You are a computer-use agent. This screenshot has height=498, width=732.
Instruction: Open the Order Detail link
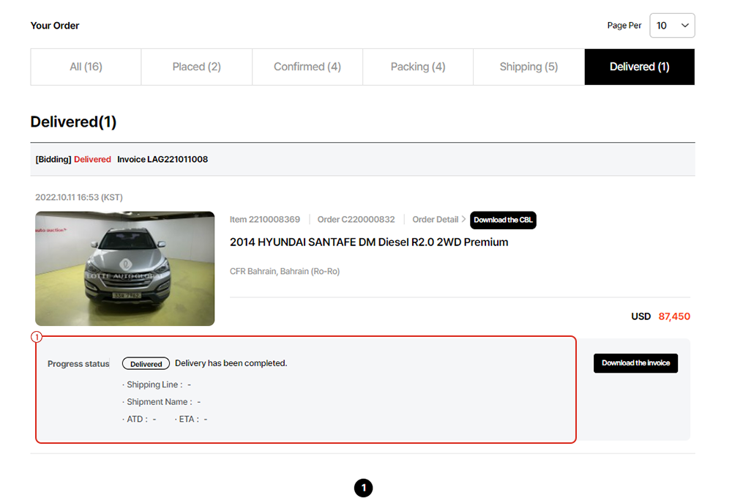coord(438,220)
